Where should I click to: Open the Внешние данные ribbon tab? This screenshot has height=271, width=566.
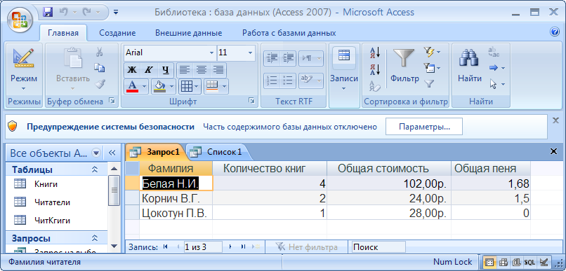188,33
